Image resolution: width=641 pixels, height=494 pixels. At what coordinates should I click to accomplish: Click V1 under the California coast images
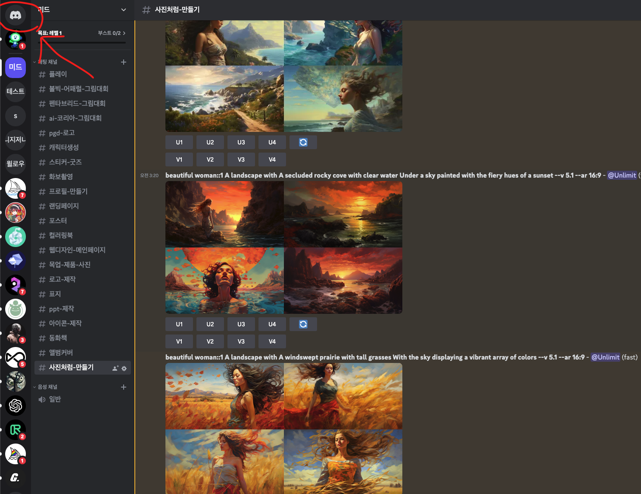coord(179,159)
